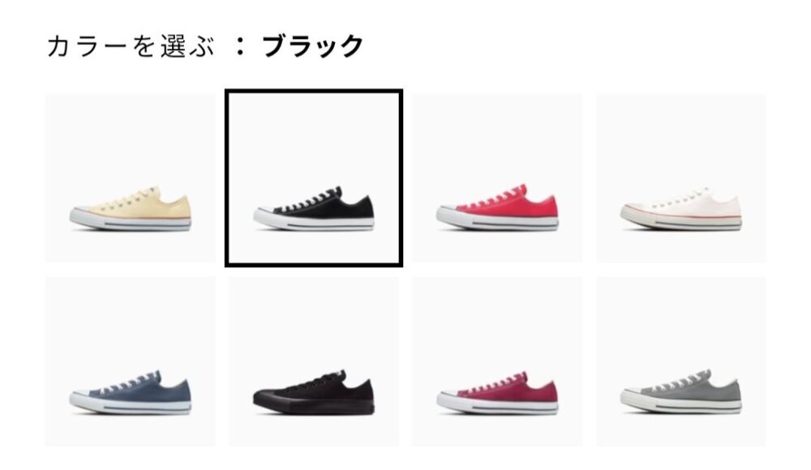Pick the all-black monochrome sneaker
The image size is (811, 470).
pyautogui.click(x=314, y=361)
